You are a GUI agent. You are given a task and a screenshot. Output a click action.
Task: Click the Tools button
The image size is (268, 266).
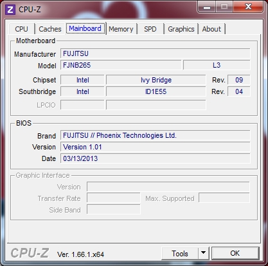(180, 254)
